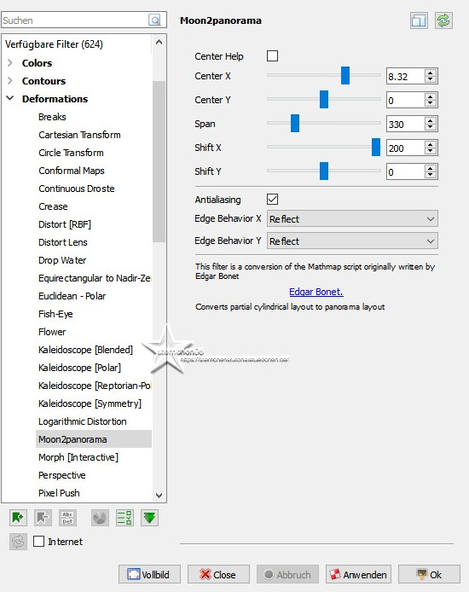This screenshot has width=469, height=592.
Task: Select the Moon2panorama filter in list
Action: (x=94, y=439)
